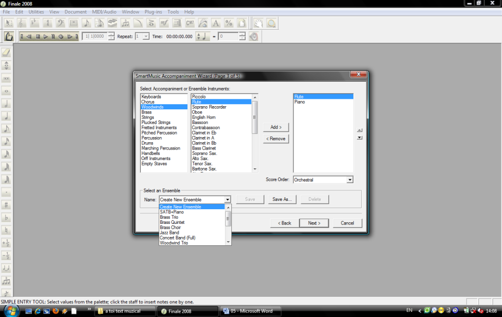
Task: Move selected instrument down in list
Action: pos(360,138)
